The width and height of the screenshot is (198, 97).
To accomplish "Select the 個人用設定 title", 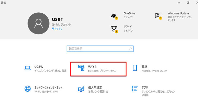I will (95, 87).
